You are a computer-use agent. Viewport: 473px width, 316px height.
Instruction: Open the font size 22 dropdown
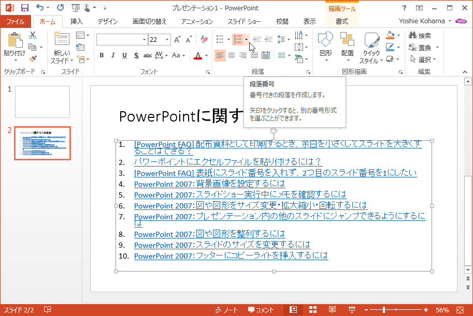(167, 40)
